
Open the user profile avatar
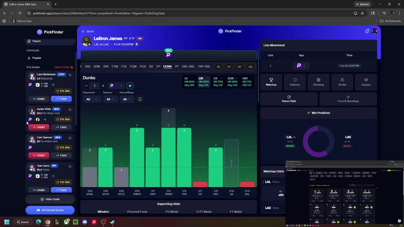(x=375, y=31)
